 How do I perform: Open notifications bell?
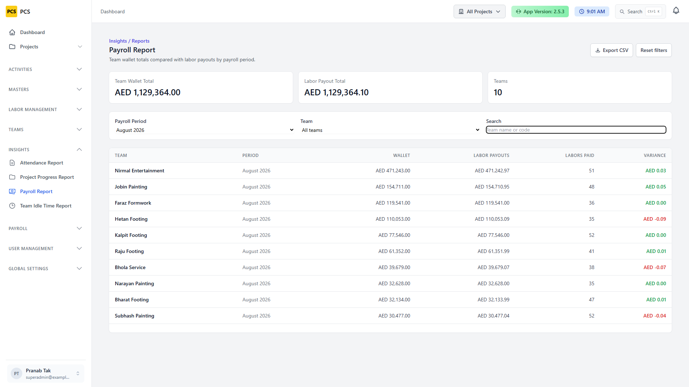676,11
